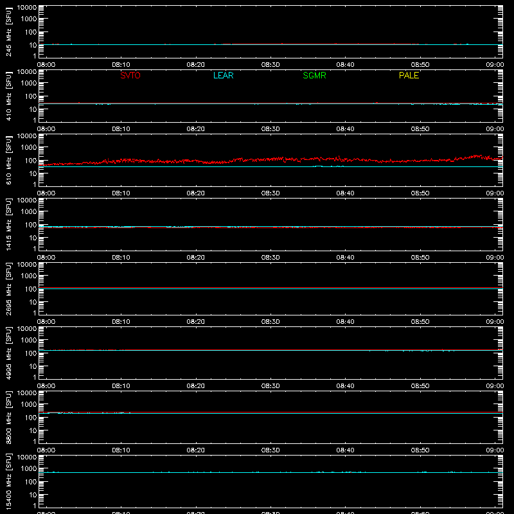Select the 1415 MHz [SFU] axis label

coord(8,224)
